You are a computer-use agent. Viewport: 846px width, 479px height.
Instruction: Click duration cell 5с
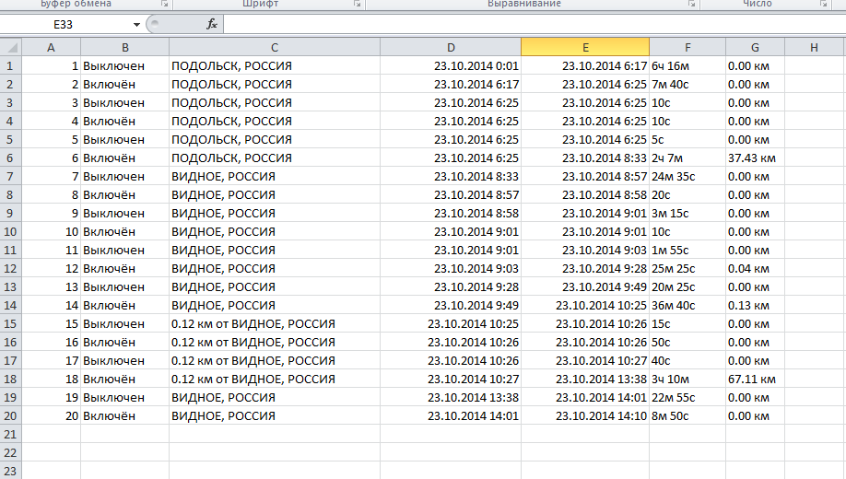[687, 140]
